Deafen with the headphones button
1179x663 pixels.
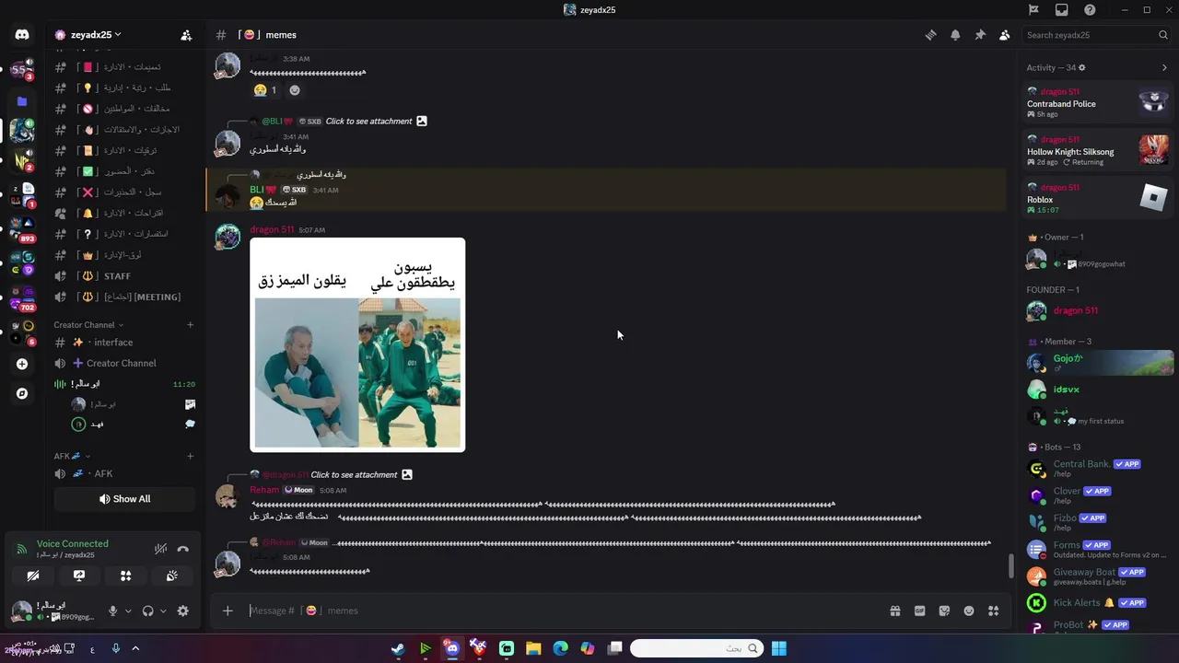click(147, 611)
